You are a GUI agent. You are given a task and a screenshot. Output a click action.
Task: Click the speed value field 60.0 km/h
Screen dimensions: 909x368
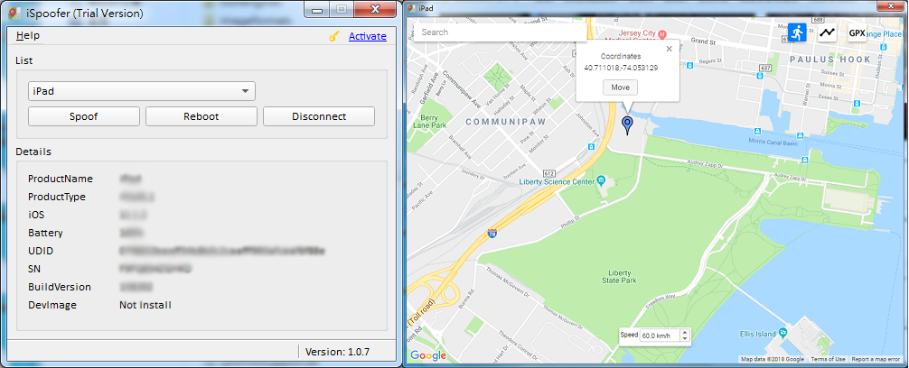click(x=660, y=335)
